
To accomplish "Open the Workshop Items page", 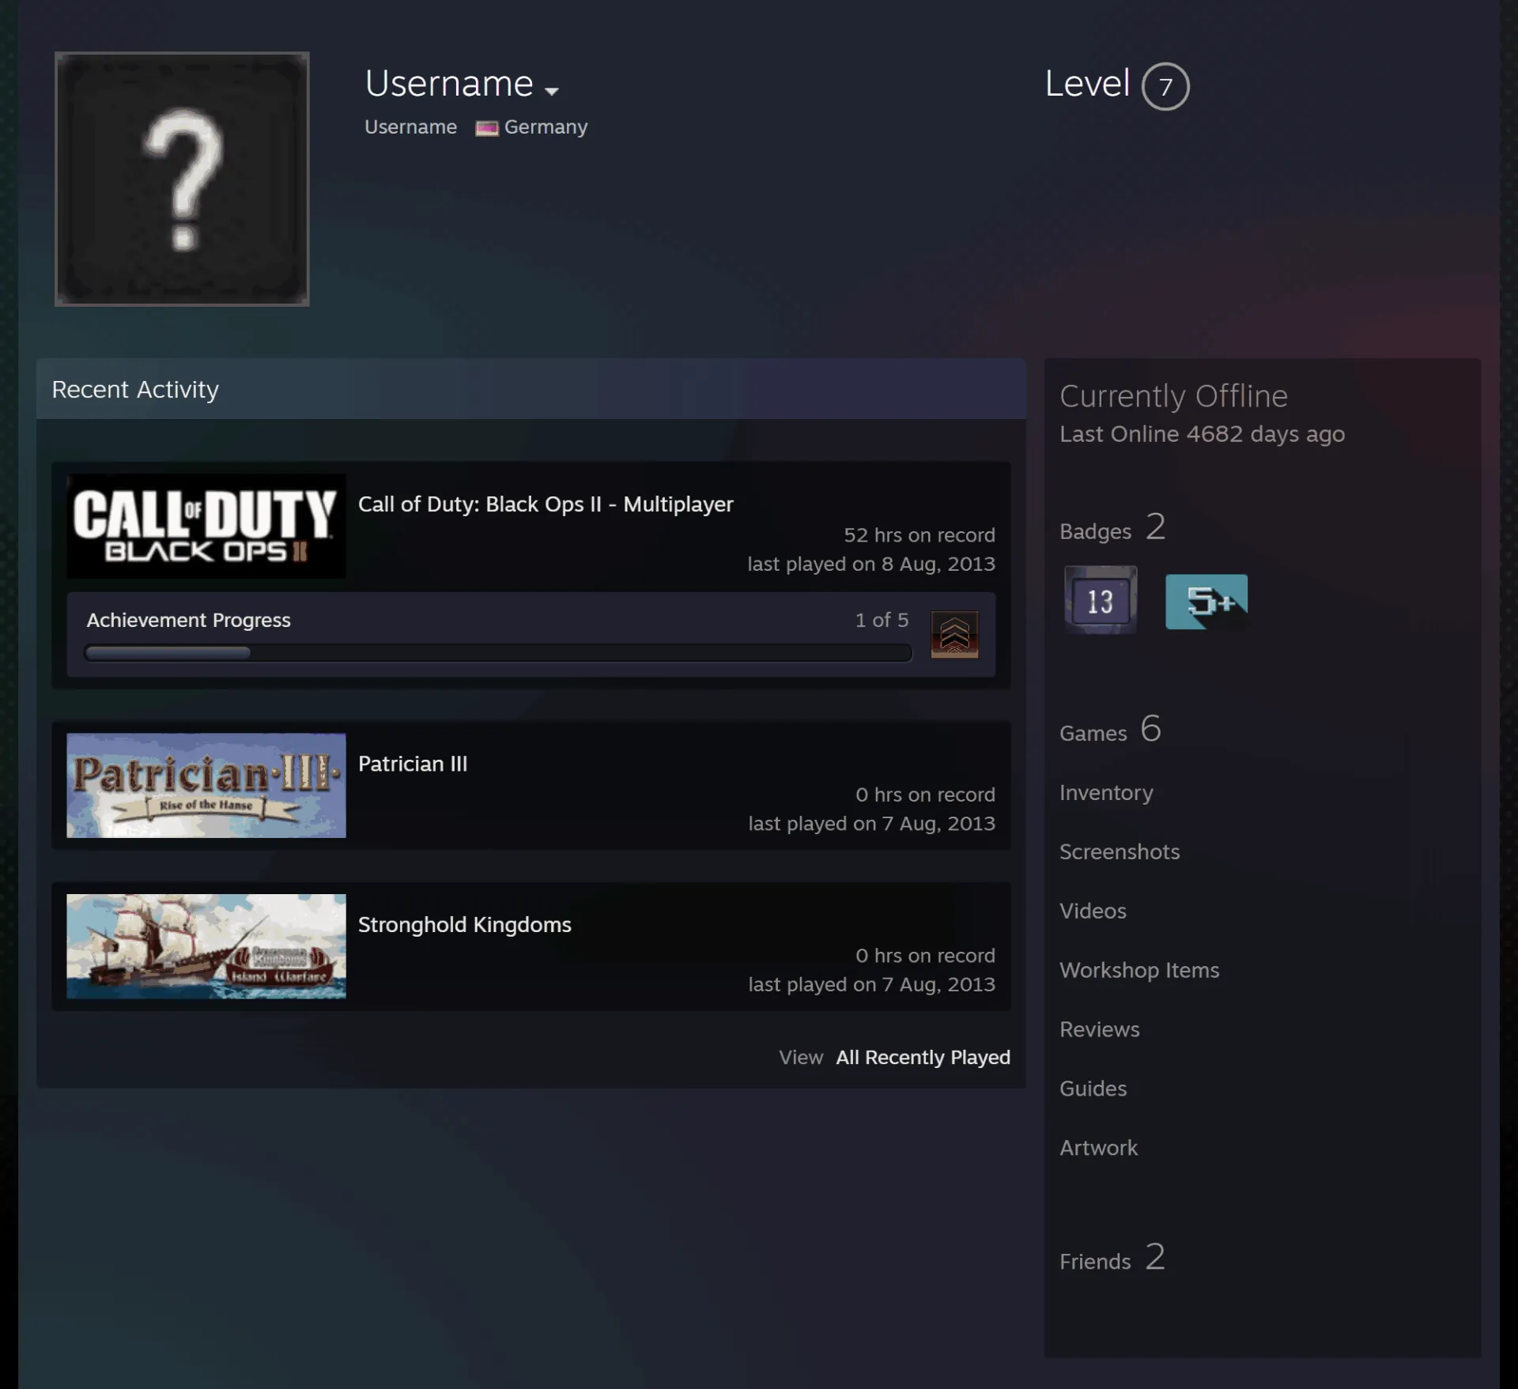I will pyautogui.click(x=1139, y=970).
